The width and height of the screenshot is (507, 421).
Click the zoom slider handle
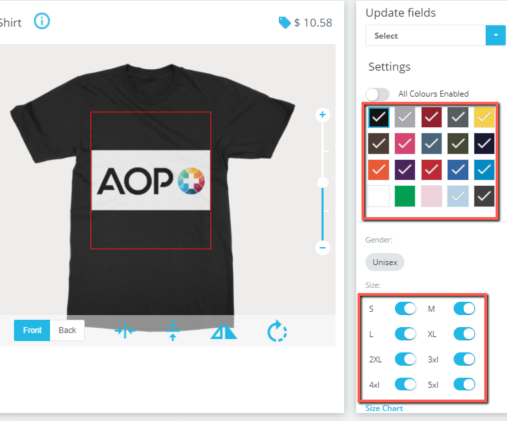tap(322, 183)
